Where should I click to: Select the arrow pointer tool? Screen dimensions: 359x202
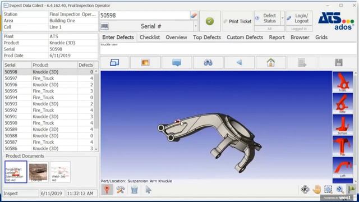pyautogui.click(x=148, y=190)
